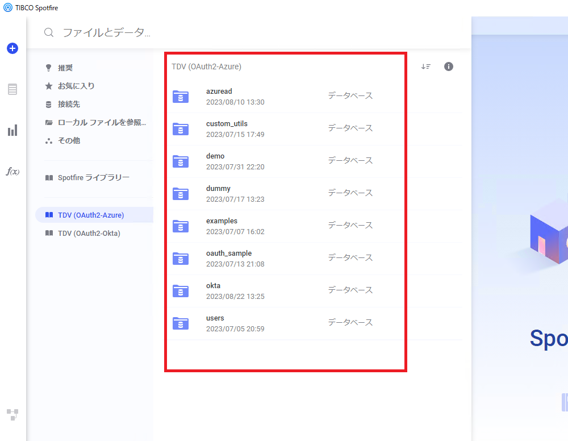Click the book icon beside Spotfire ライブラリー
The height and width of the screenshot is (441, 568).
tap(49, 177)
